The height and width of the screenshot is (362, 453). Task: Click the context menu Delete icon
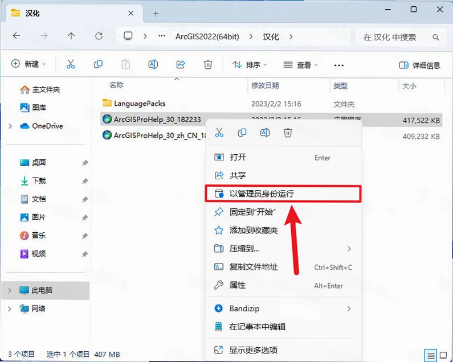pyautogui.click(x=287, y=133)
